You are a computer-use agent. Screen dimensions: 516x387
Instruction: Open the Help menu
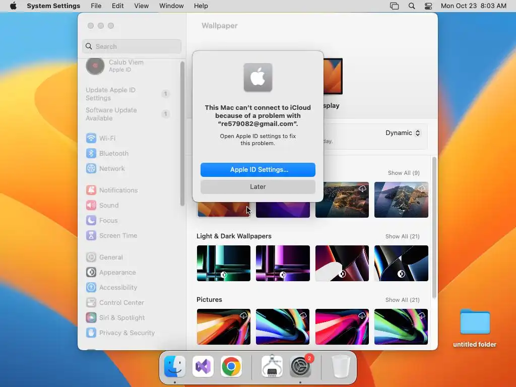[x=201, y=6]
